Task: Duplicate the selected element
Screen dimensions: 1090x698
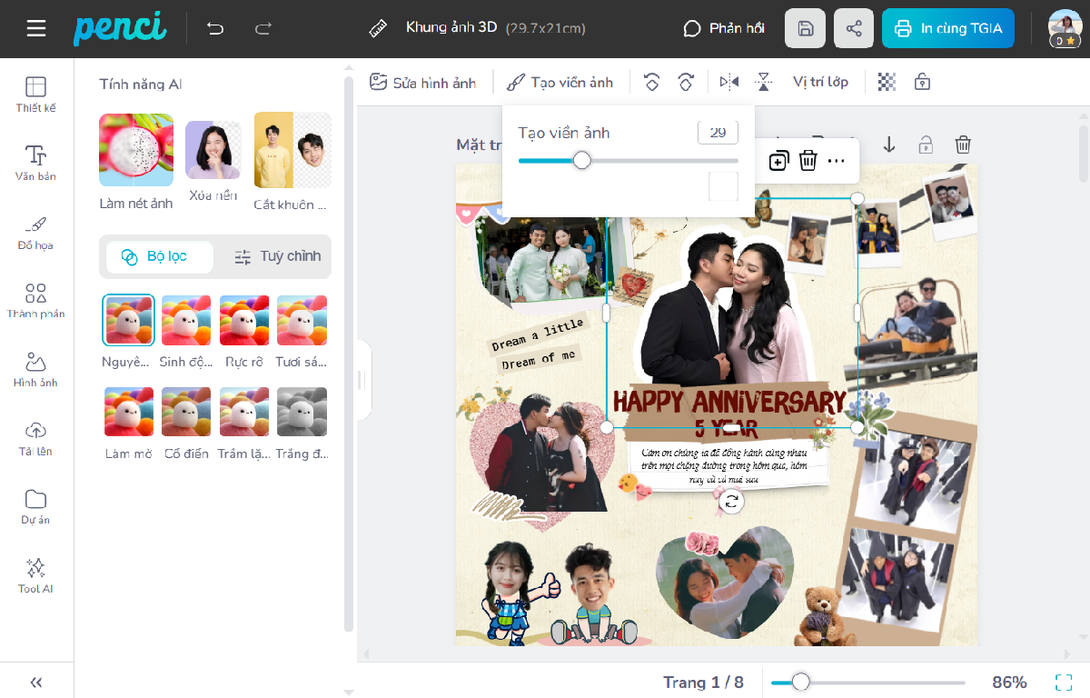Action: (778, 161)
